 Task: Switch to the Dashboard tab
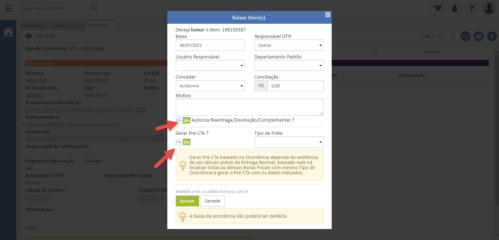tap(33, 26)
